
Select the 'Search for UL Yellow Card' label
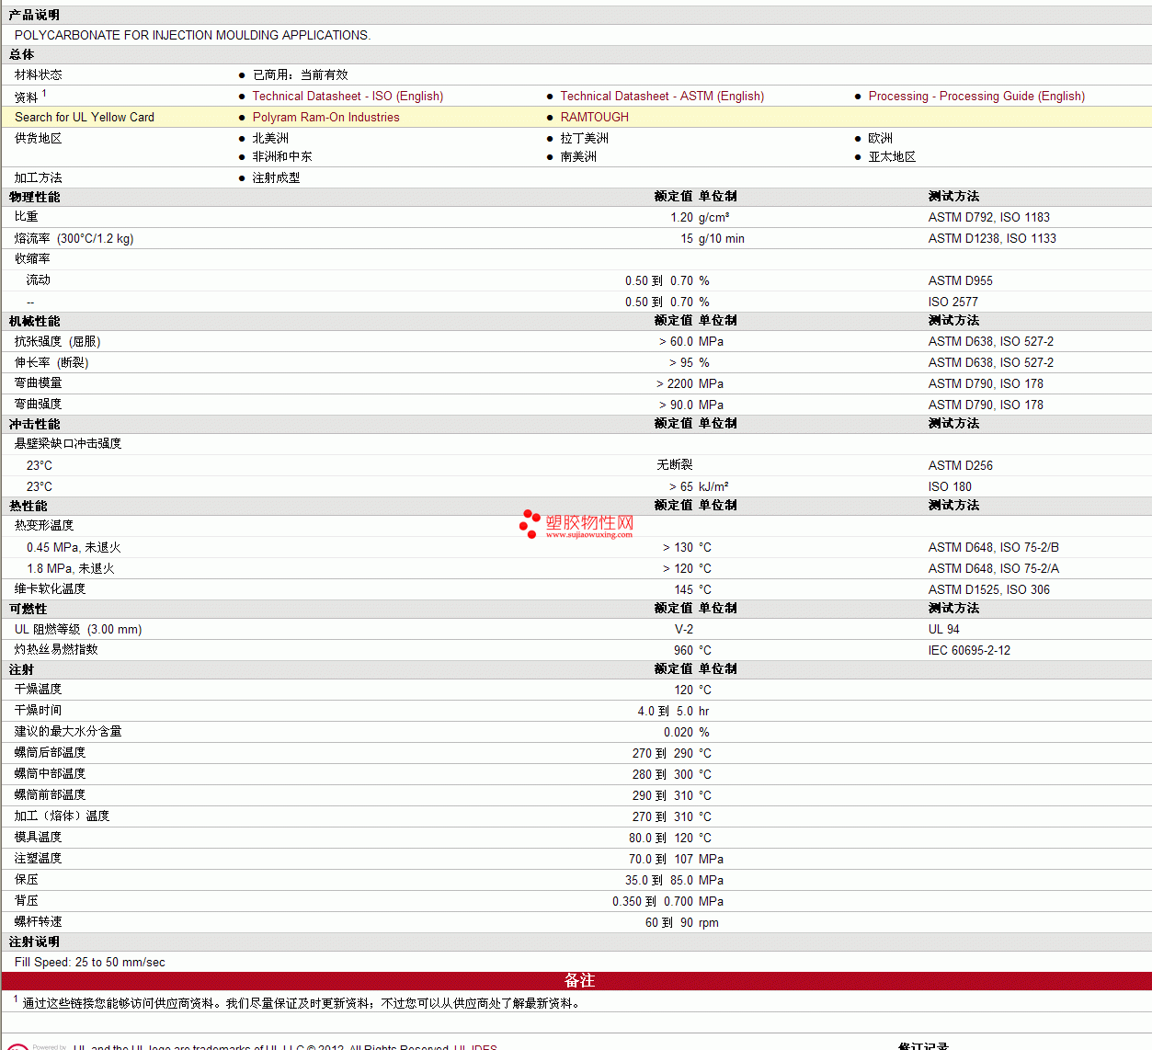85,117
